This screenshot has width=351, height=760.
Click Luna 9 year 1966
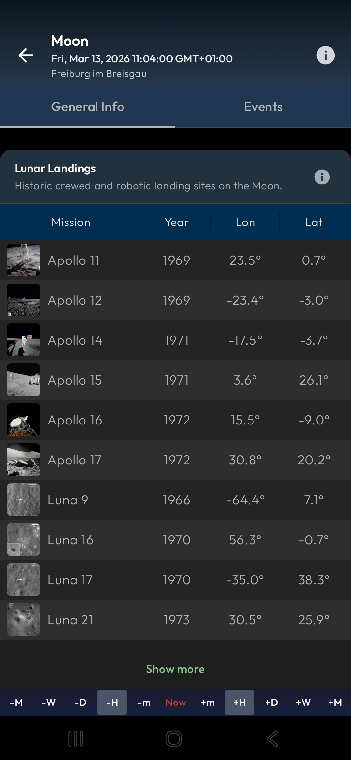click(x=176, y=500)
